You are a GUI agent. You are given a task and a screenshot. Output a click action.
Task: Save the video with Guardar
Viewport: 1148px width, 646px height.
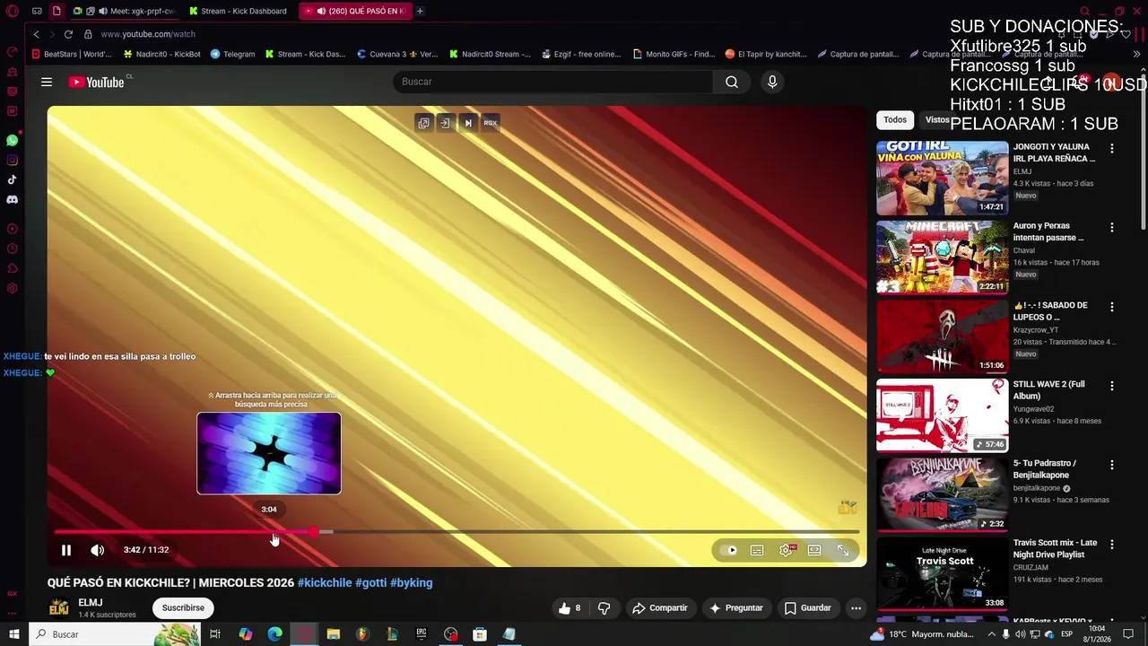coord(808,607)
